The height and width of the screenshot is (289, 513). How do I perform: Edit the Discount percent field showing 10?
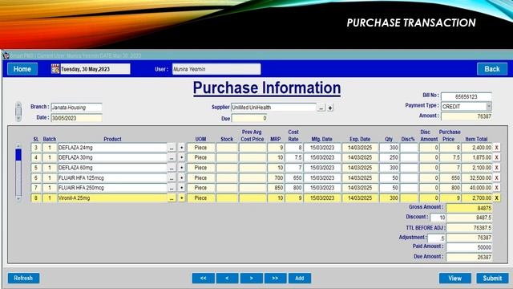[438, 218]
